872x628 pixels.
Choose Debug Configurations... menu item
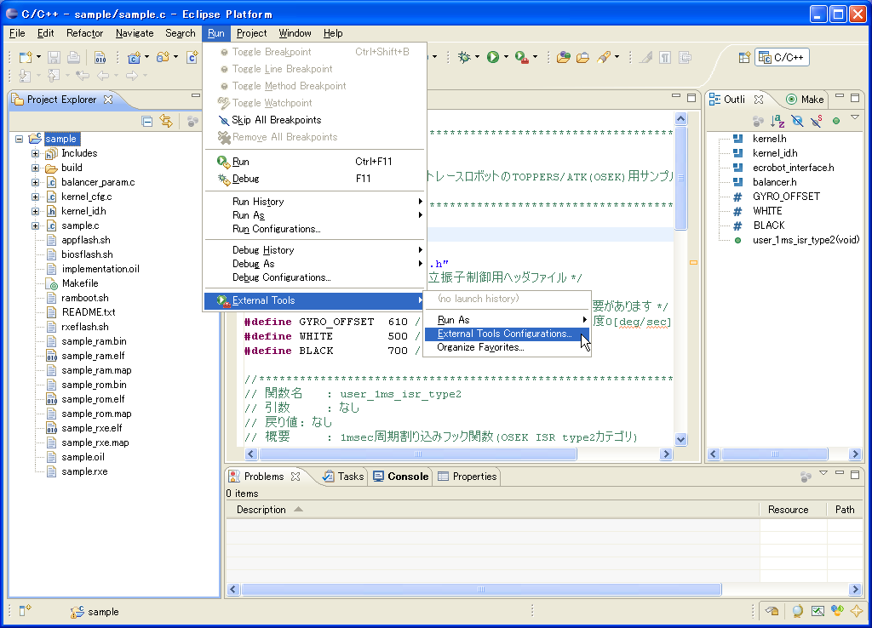pyautogui.click(x=314, y=277)
